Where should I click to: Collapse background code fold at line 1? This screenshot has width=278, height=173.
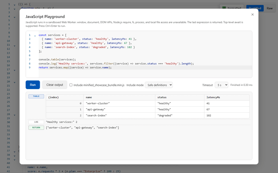15,5
